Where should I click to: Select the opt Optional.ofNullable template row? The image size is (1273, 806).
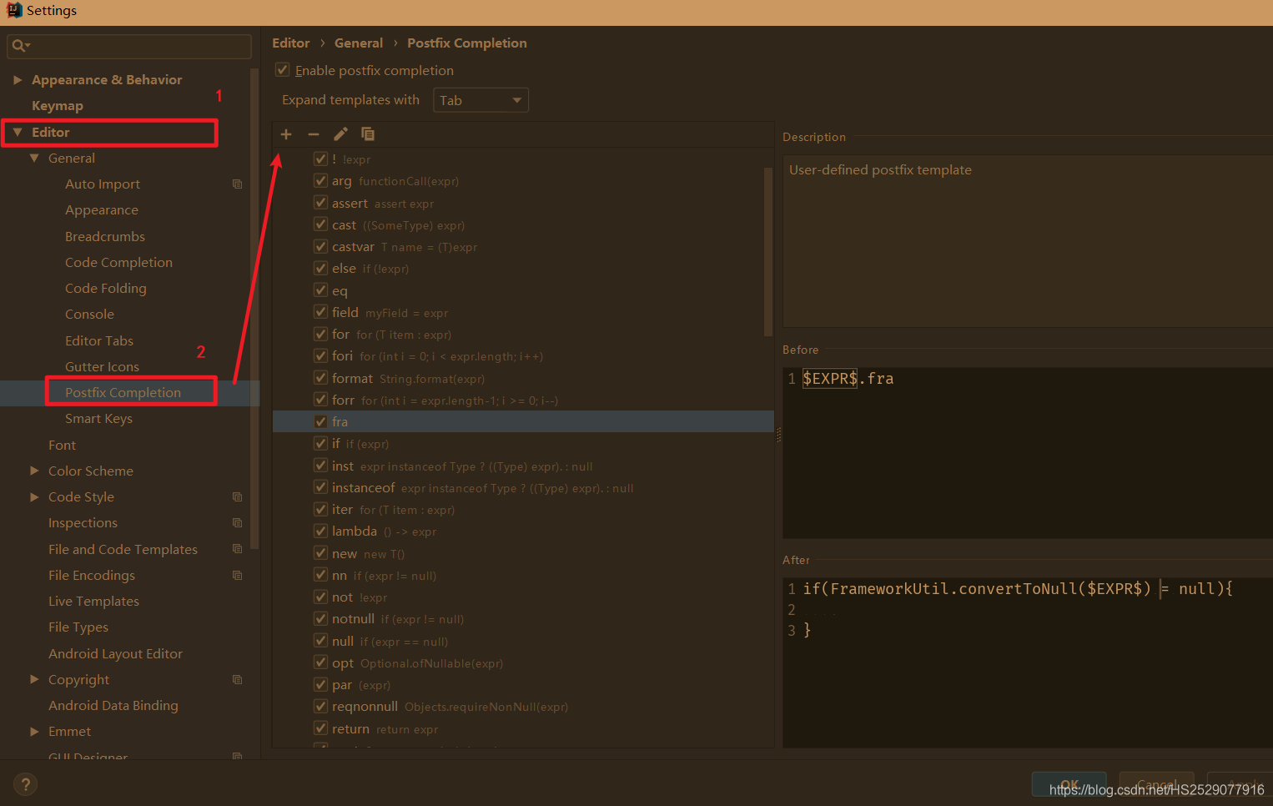pyautogui.click(x=523, y=663)
